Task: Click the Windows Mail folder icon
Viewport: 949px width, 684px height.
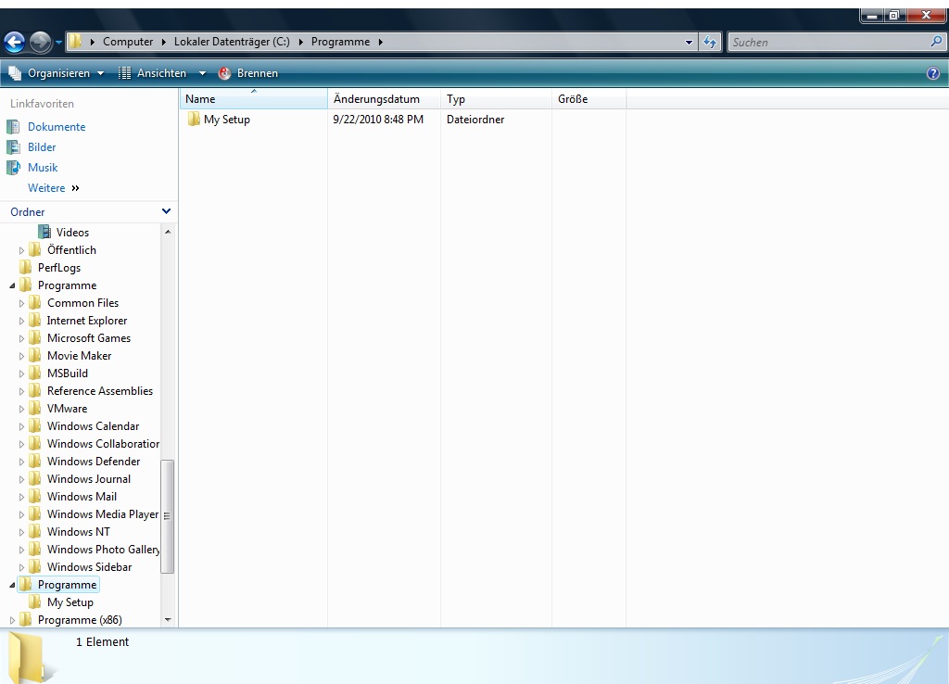Action: [36, 497]
